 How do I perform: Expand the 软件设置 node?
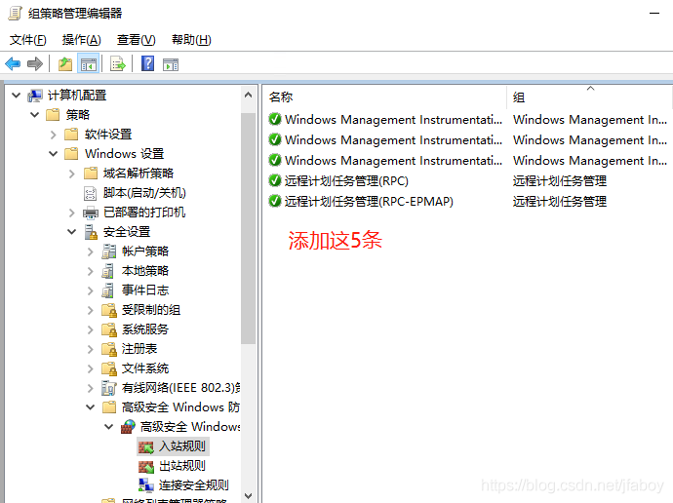click(54, 135)
